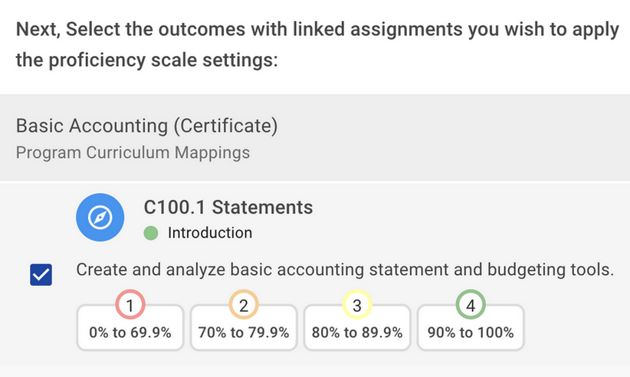Viewport: 630px width, 377px height.
Task: Click the 90% to 100% range box
Action: [471, 333]
